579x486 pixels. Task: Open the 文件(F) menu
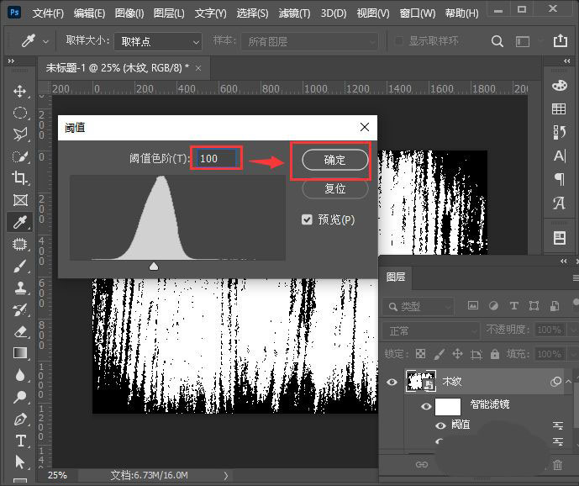pyautogui.click(x=48, y=13)
